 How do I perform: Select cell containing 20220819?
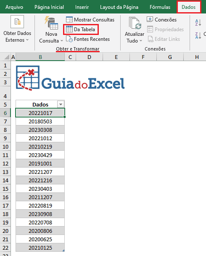pos(40,205)
